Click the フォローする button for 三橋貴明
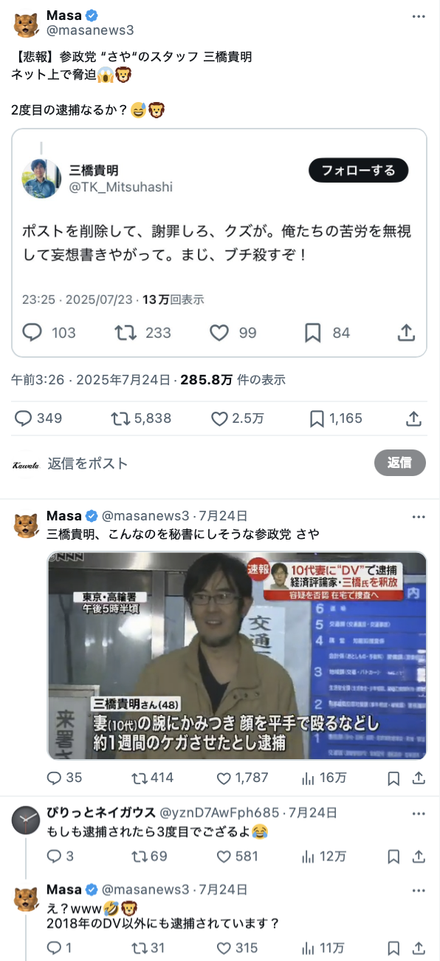 (x=358, y=170)
